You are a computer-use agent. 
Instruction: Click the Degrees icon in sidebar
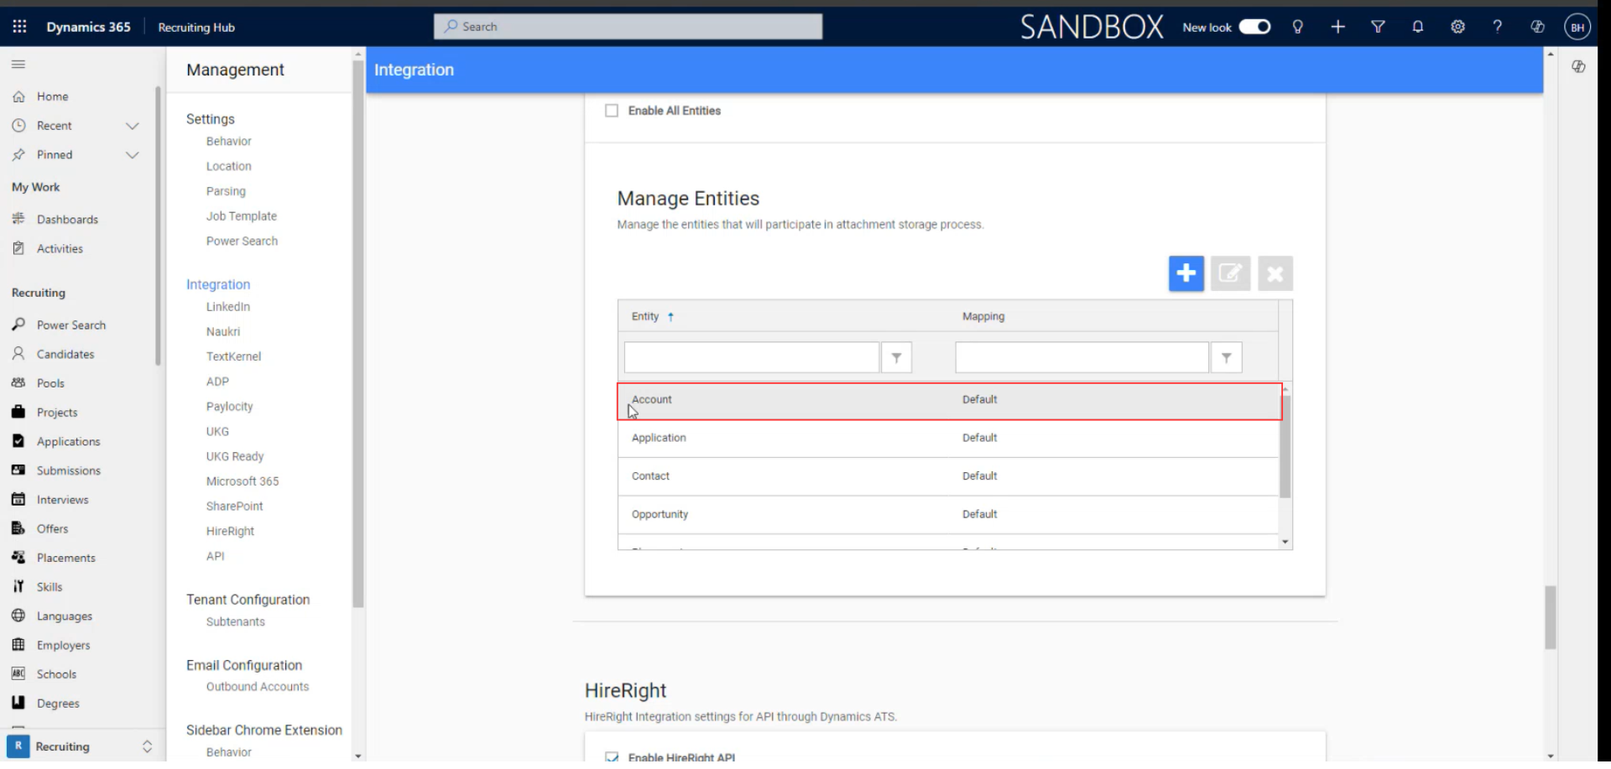[18, 703]
